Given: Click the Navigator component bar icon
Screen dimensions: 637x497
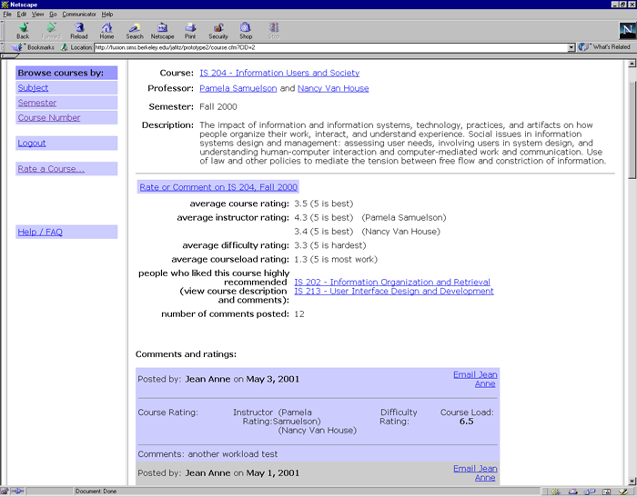Looking at the screenshot, I should [x=556, y=492].
